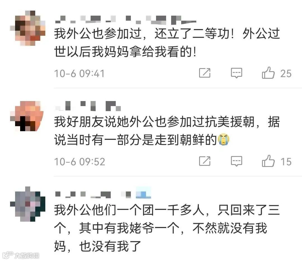The height and width of the screenshot is (261, 302).
Task: Open second commenter's avatar
Action: pos(27,116)
